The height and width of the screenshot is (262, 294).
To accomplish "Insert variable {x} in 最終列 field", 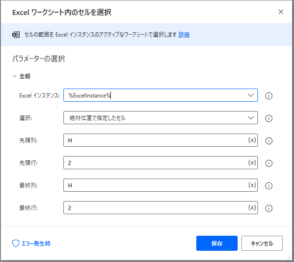I will (x=252, y=185).
